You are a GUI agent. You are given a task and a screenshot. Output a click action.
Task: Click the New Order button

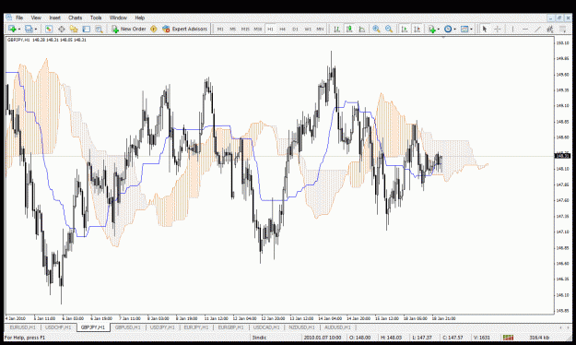pos(129,29)
